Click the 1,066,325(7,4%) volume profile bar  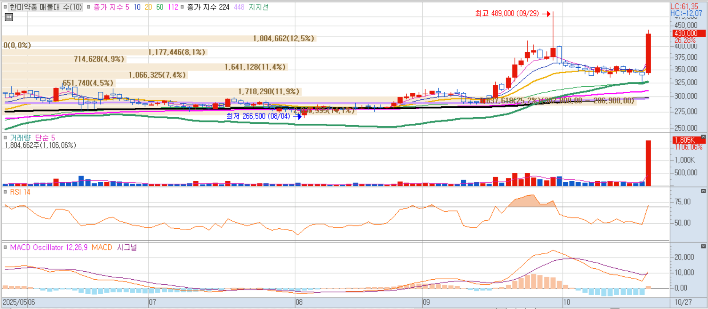coord(95,75)
